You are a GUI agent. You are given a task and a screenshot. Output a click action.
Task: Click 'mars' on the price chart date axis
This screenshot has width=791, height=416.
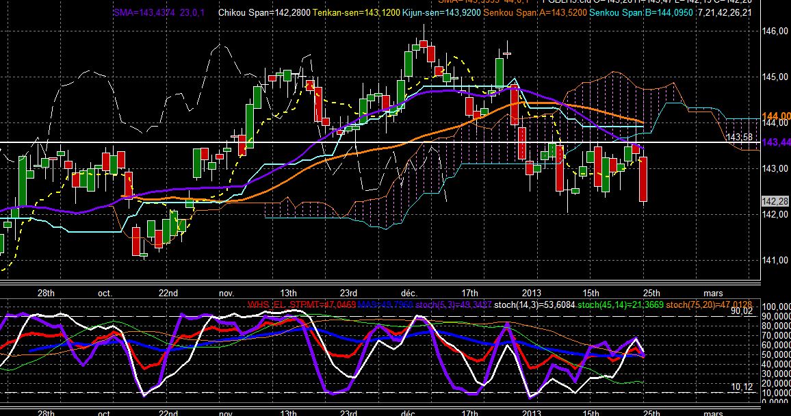click(x=713, y=293)
